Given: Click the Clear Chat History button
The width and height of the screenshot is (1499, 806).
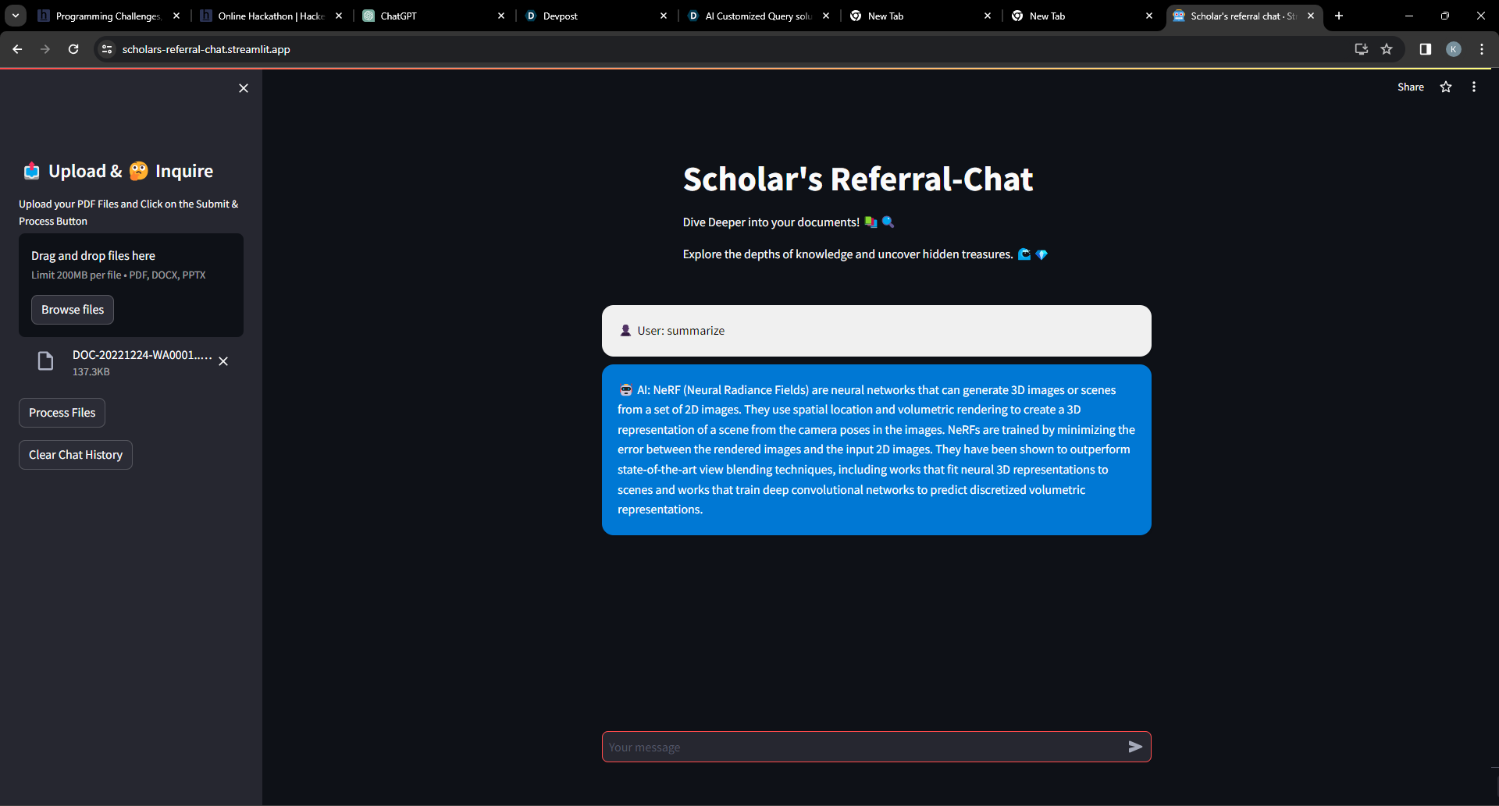Looking at the screenshot, I should coord(74,454).
